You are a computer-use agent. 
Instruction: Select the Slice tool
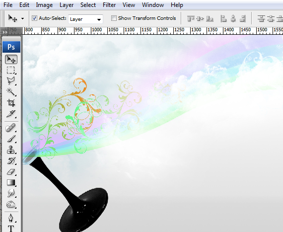11,114
